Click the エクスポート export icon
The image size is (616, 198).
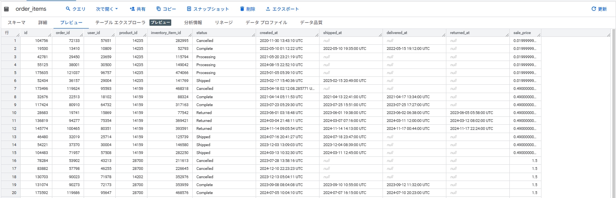pos(268,9)
